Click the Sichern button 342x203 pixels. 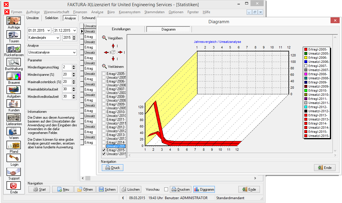[107, 189]
